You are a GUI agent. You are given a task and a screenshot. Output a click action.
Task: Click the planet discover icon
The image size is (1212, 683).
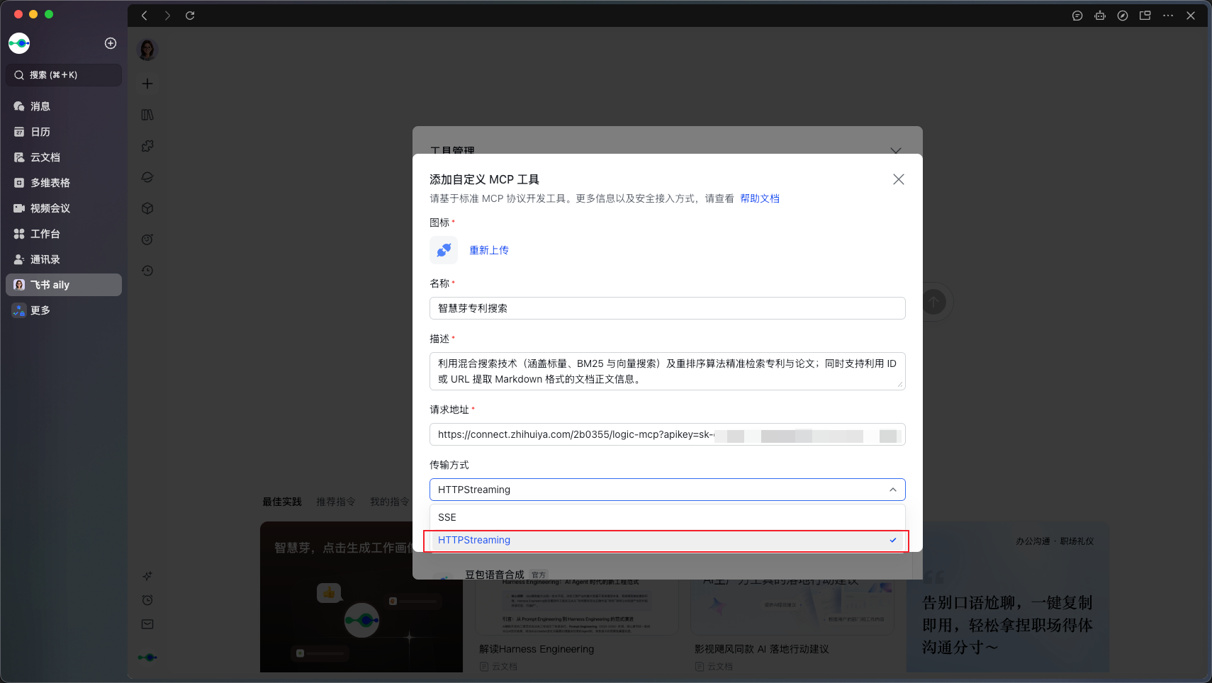[x=147, y=177]
